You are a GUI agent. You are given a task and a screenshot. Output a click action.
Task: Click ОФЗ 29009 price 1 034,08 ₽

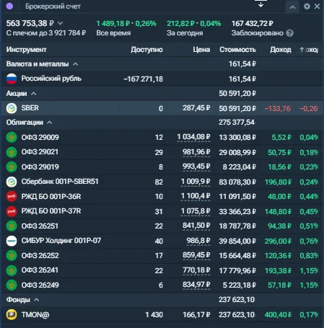coord(193,137)
